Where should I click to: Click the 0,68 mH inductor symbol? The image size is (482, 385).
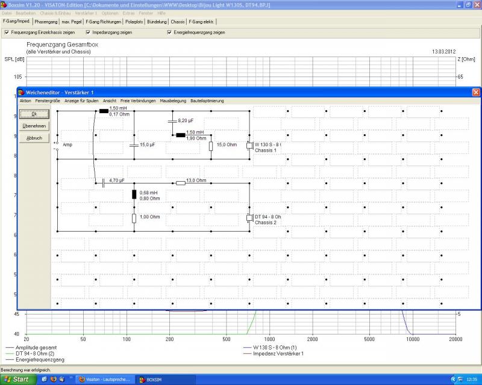(x=134, y=194)
